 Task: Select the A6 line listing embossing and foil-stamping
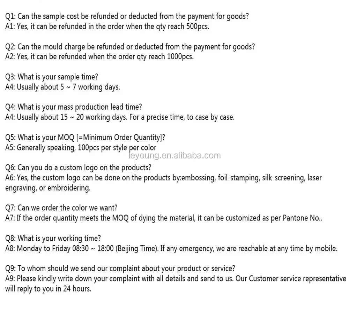[x=163, y=178]
